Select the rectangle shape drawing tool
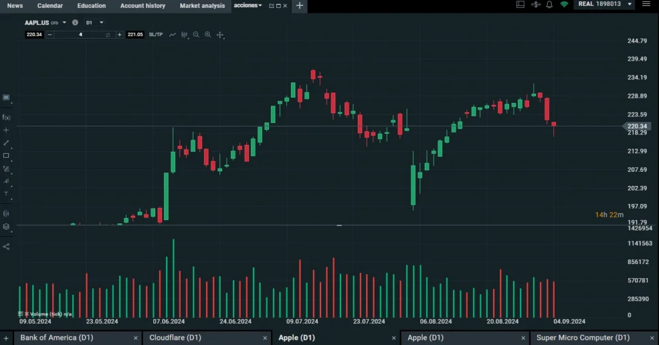 point(6,156)
